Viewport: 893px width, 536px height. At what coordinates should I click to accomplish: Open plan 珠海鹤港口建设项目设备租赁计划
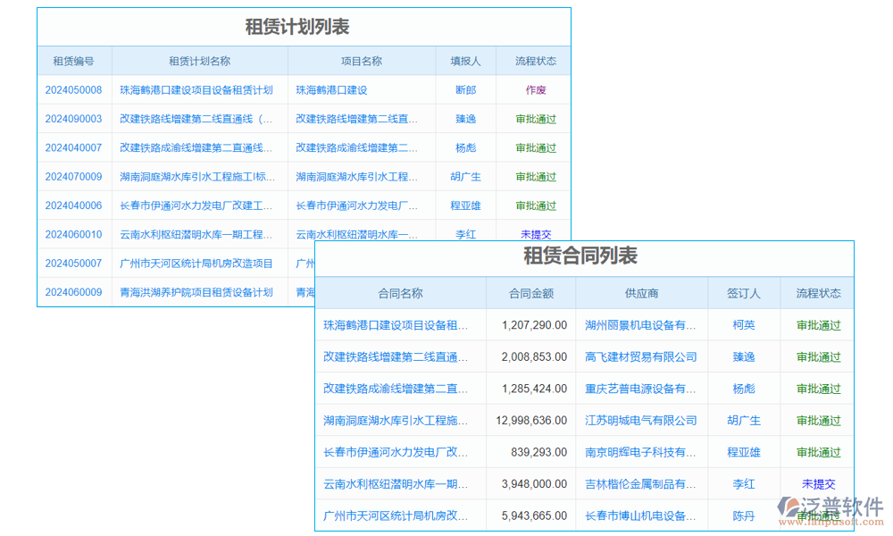click(x=199, y=89)
